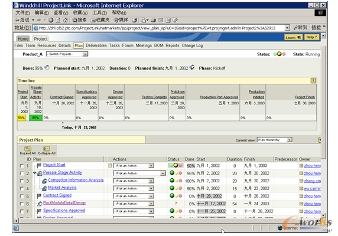Screen dimensions: 338x236
Task: Collapse the Presale Stage Activity tree node
Action: coord(34,173)
